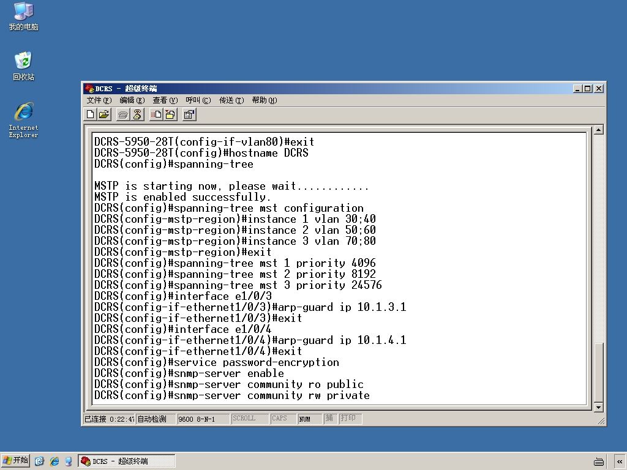The image size is (627, 470).
Task: Open My Computer desktop icon
Action: click(24, 16)
